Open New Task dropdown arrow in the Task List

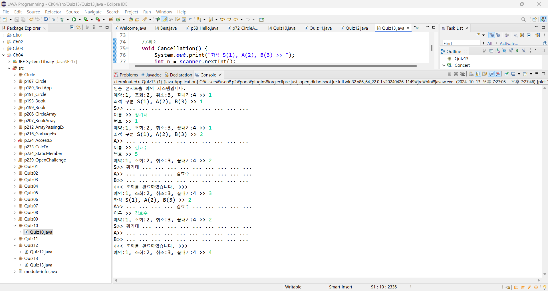pyautogui.click(x=483, y=35)
